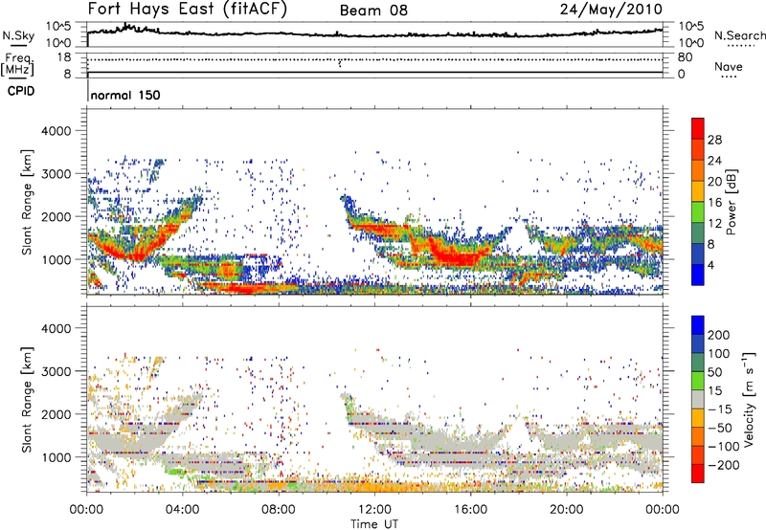Click the '16' label on power colorbar

click(x=714, y=203)
